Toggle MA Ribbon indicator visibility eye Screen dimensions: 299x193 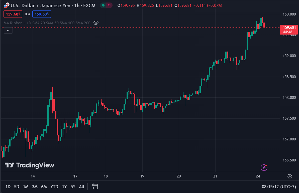pos(96,23)
